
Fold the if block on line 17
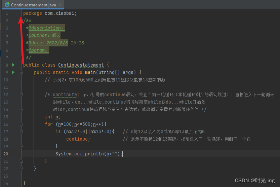(x=22, y=132)
